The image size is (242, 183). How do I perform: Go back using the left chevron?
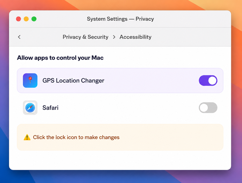coord(19,37)
